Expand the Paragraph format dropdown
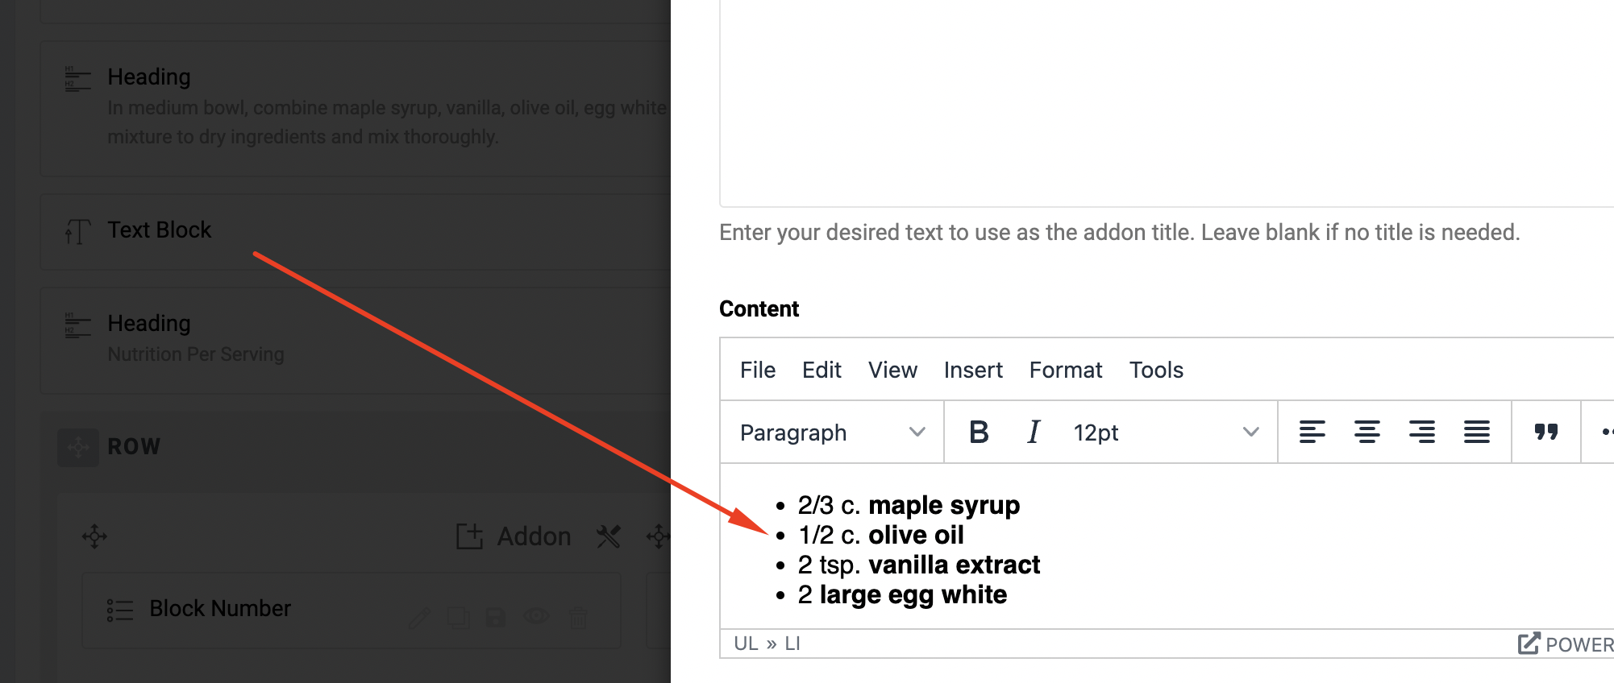This screenshot has height=683, width=1614. click(x=832, y=433)
